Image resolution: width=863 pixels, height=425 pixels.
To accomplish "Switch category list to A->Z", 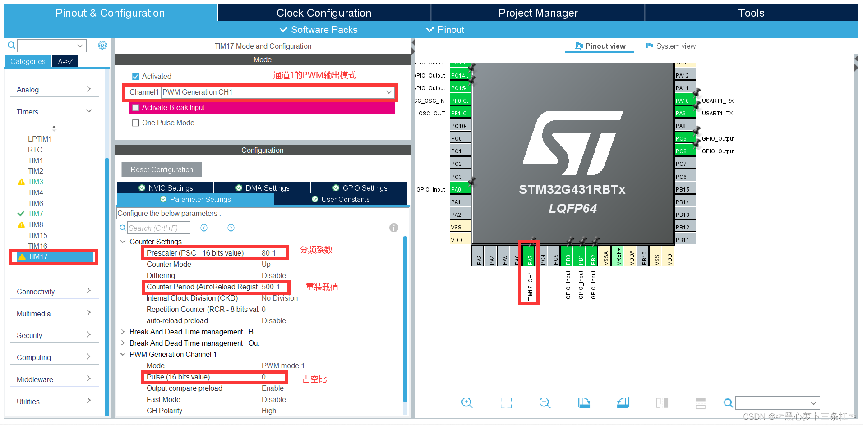I will point(65,61).
